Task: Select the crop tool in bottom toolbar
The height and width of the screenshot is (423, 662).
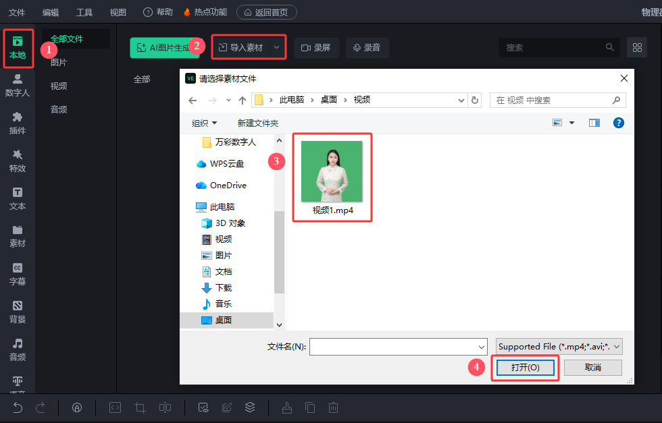Action: [x=140, y=407]
